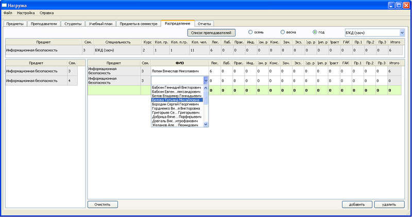This screenshot has height=217, width=412.
Task: Switch to the Учебный план tab
Action: click(x=100, y=24)
